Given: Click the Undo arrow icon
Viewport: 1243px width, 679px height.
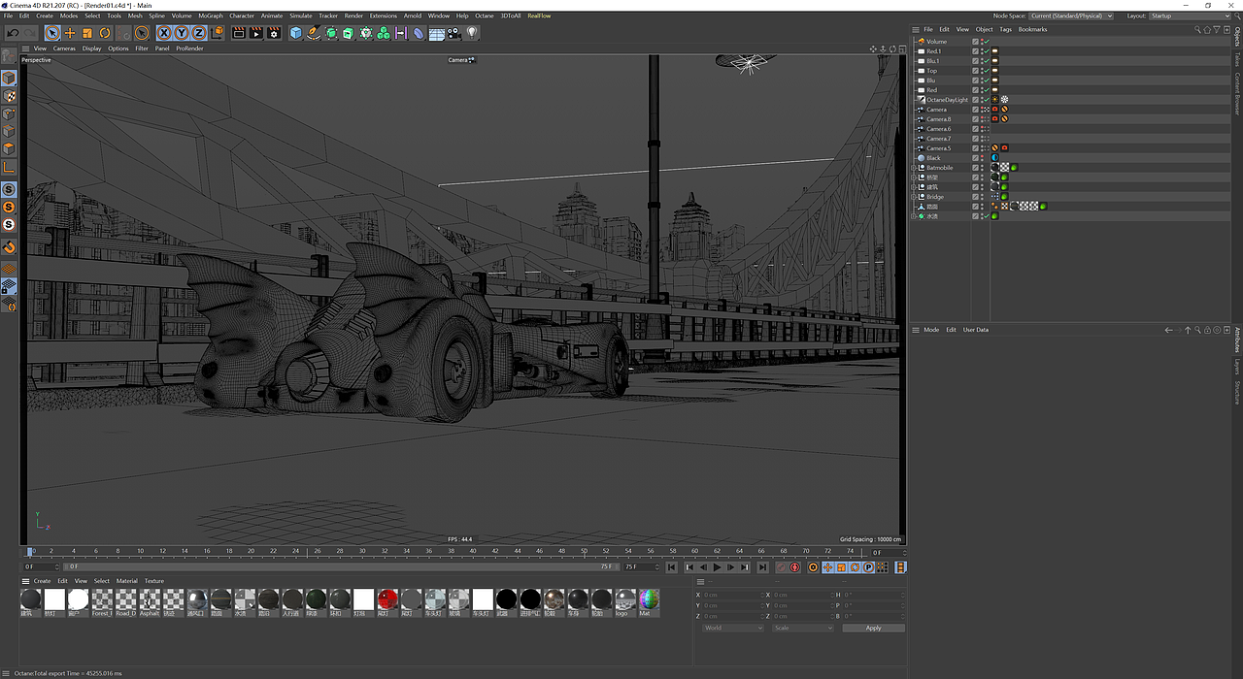Looking at the screenshot, I should 12,33.
